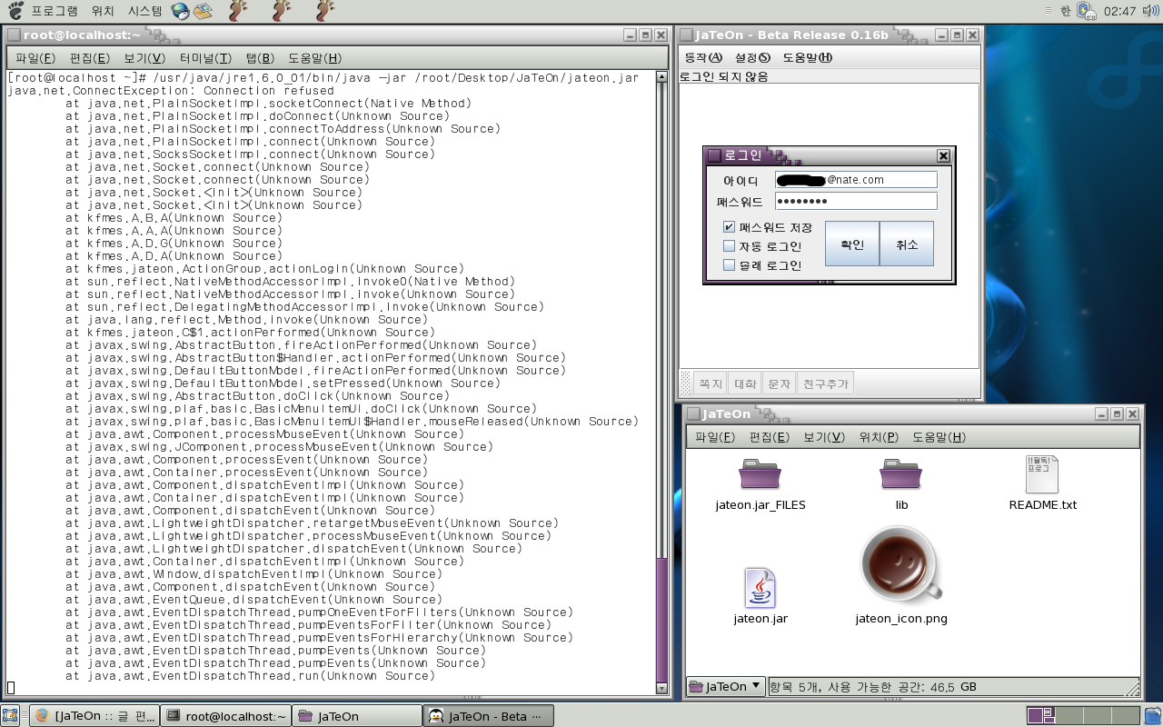Click 쪽지 button in JaTeOn toolbar

[711, 383]
